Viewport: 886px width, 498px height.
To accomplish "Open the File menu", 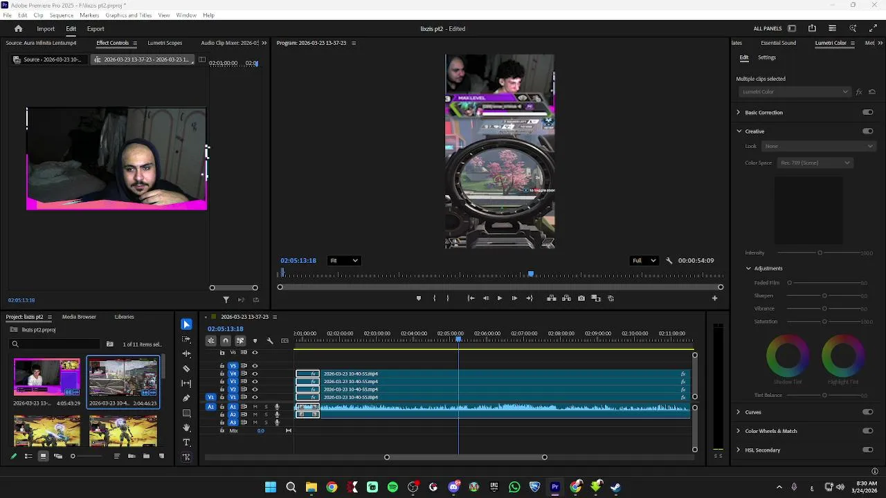I will pos(7,15).
